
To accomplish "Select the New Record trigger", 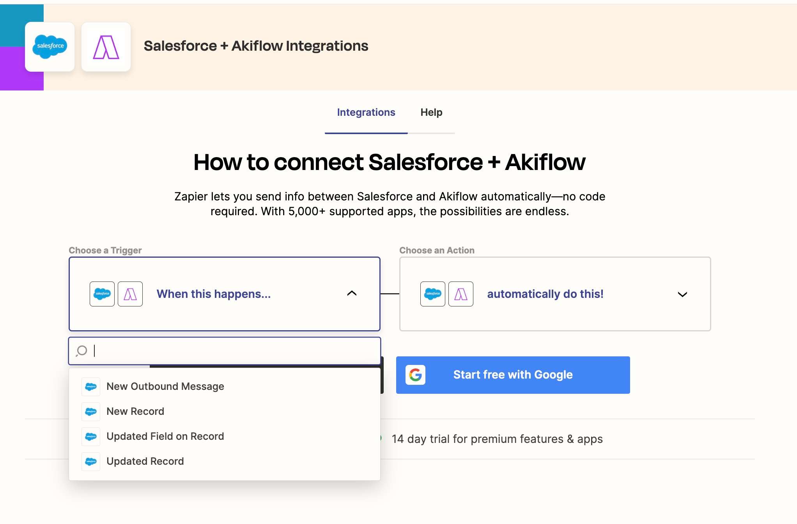I will point(225,412).
